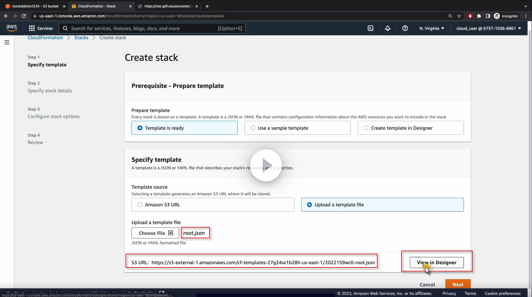Click the help question mark icon
This screenshot has height=297, width=532.
[405, 28]
